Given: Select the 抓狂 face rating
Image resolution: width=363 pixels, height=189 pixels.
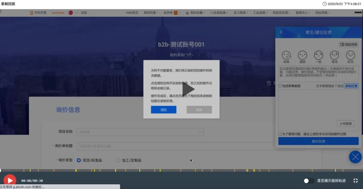Looking at the screenshot, I should [x=350, y=57].
